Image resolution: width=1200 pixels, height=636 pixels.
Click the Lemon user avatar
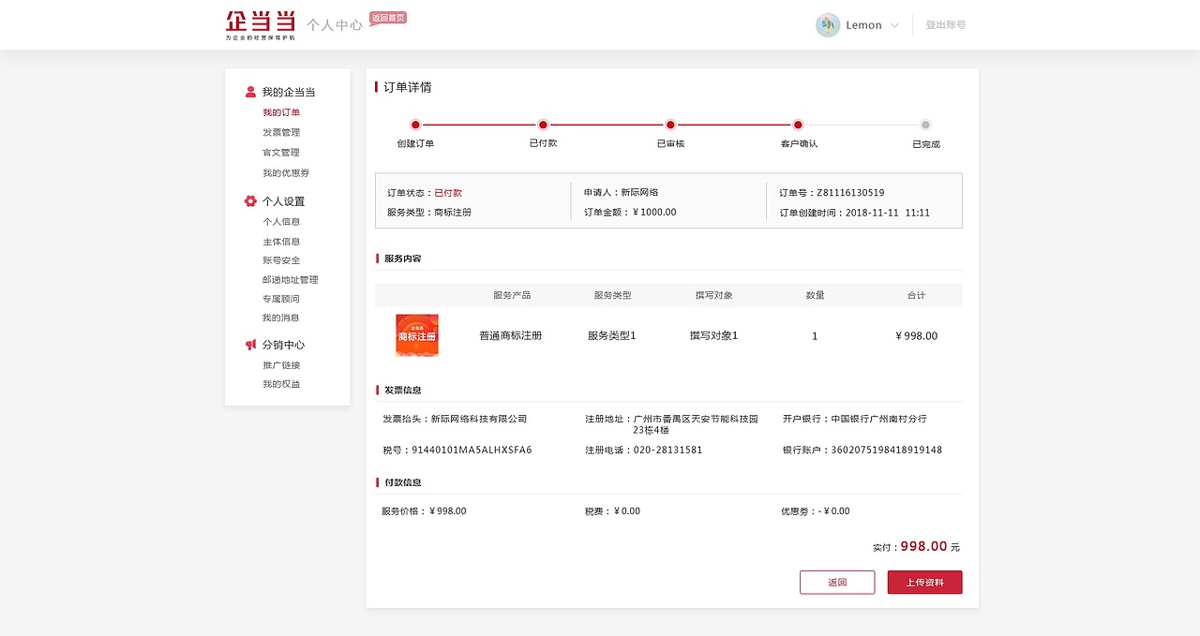828,25
